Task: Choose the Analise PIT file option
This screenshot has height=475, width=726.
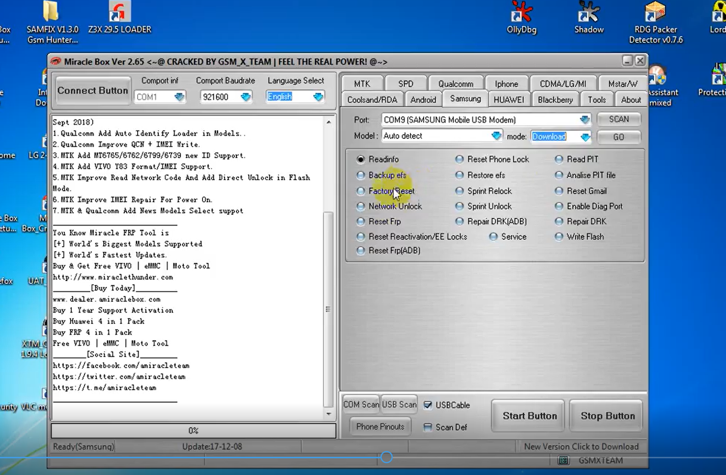Action: click(x=559, y=175)
